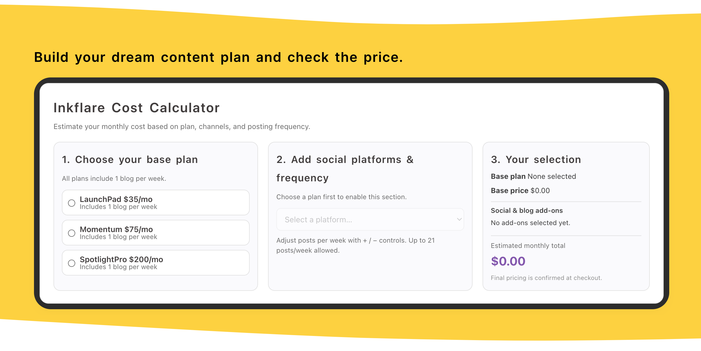Viewport: 701px width, 351px height.
Task: Click the Add social platforms & frequency header
Action: (x=345, y=168)
